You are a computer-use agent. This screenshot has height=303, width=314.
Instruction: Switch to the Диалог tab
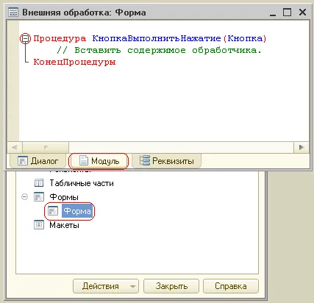(x=38, y=161)
